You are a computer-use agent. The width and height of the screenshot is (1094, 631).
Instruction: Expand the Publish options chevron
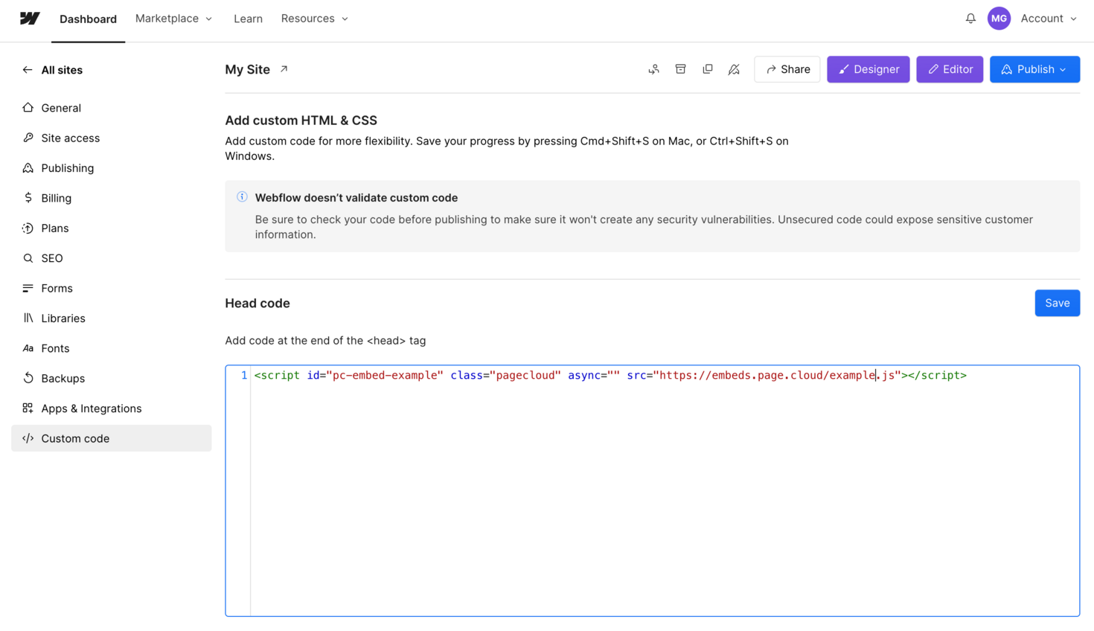pyautogui.click(x=1063, y=69)
